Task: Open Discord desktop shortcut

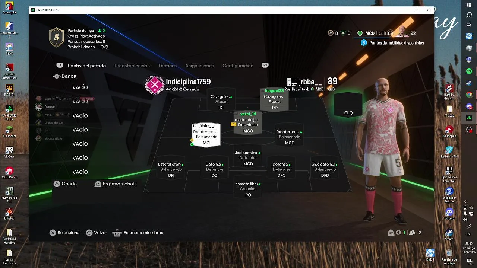Action: coord(449,214)
